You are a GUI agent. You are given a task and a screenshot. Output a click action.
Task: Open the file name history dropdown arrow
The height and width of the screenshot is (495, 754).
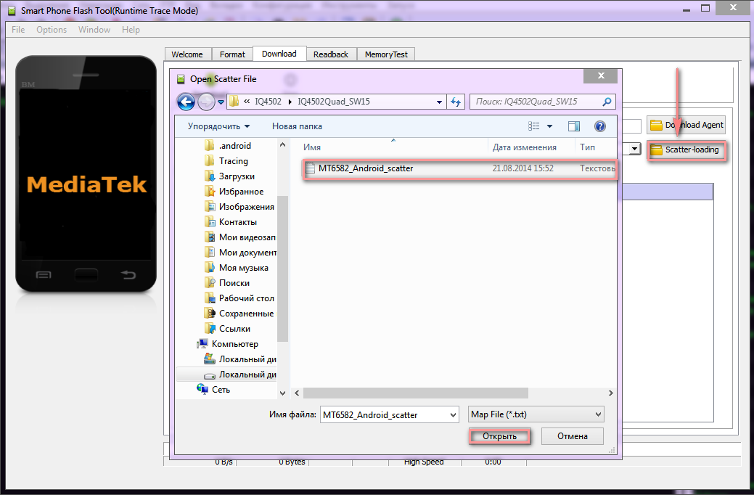(453, 414)
